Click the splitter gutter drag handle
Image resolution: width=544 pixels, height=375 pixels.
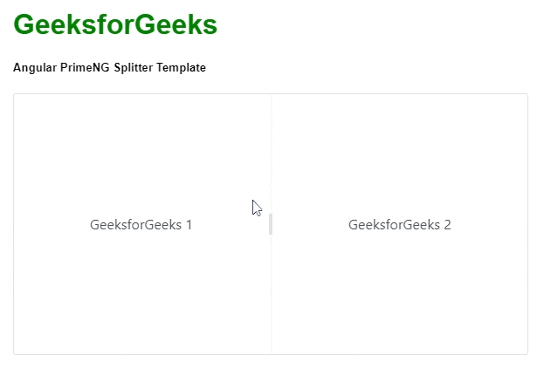(x=271, y=224)
